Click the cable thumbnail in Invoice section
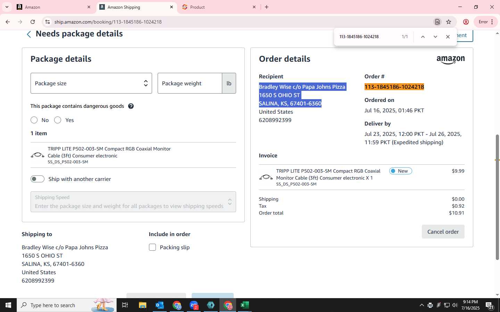The height and width of the screenshot is (312, 500). click(x=266, y=177)
